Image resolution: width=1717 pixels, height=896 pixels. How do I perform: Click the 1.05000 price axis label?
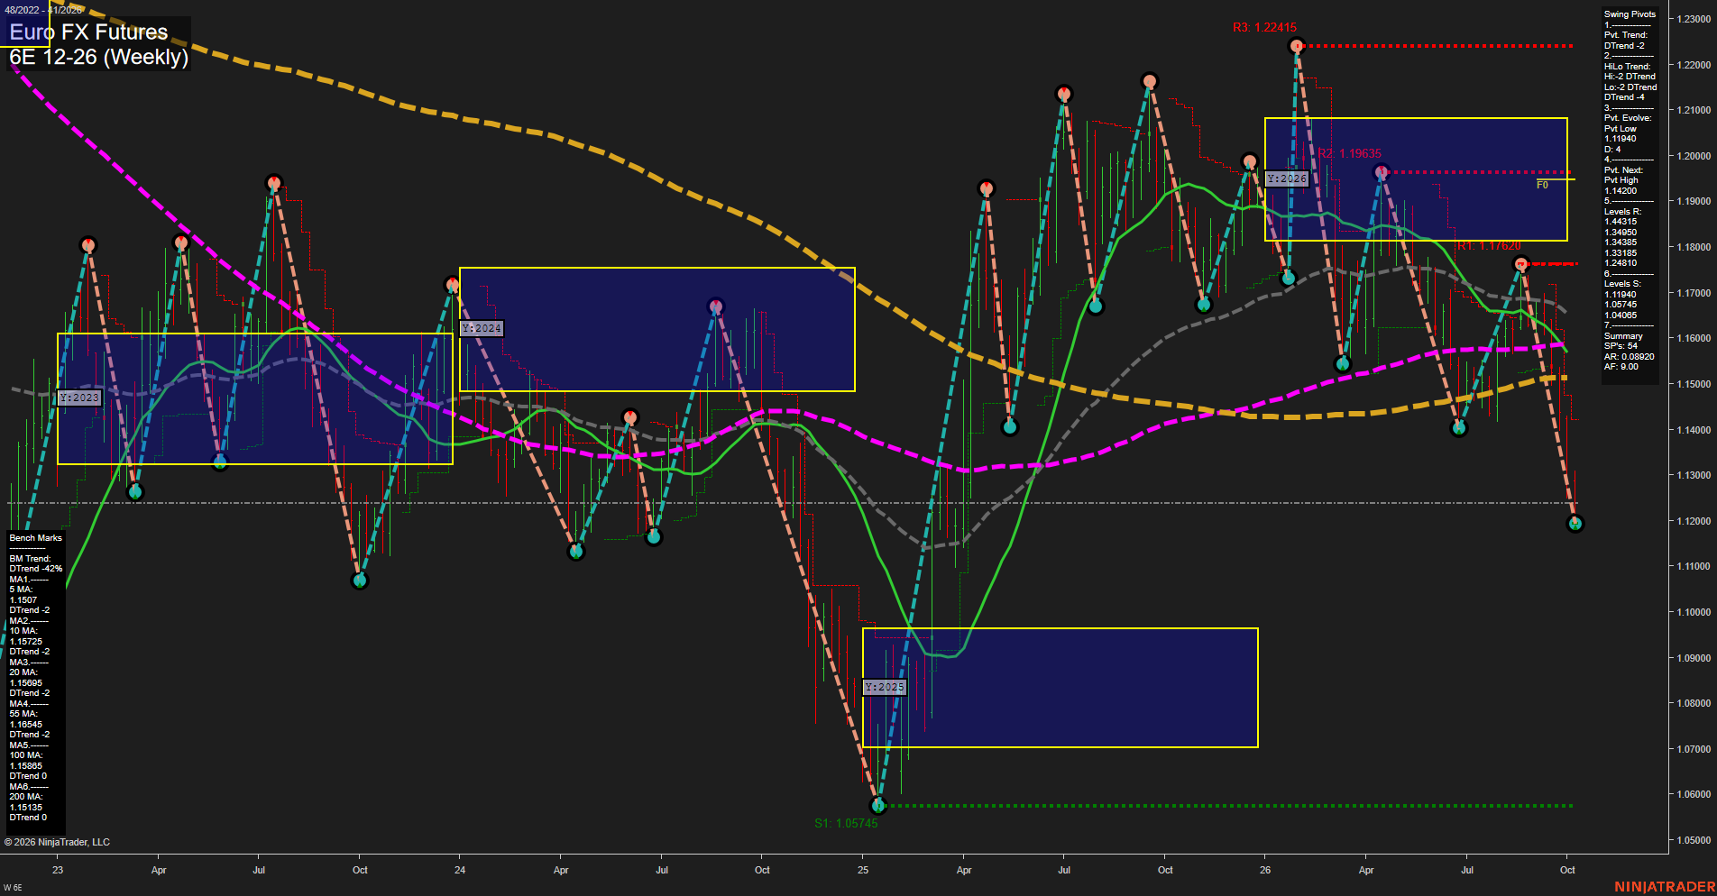click(x=1694, y=840)
